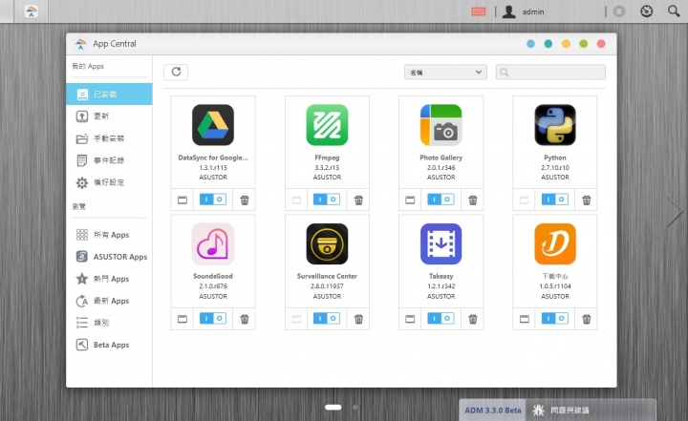Uninstall FFmpeg using its trash icon
The image size is (688, 421).
(358, 200)
